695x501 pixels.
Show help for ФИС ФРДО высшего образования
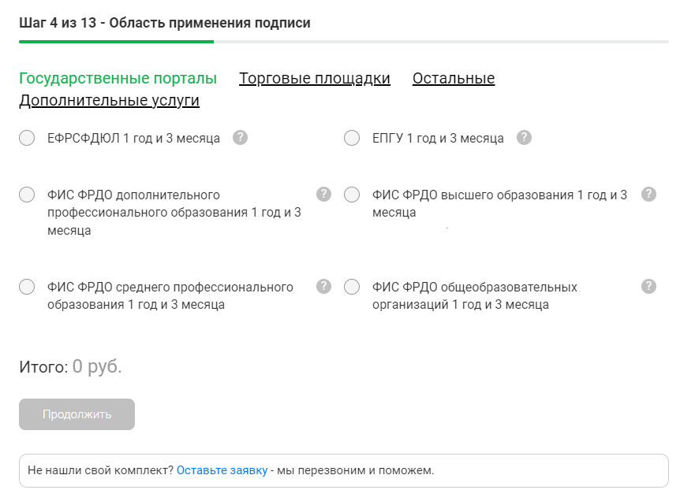point(648,195)
